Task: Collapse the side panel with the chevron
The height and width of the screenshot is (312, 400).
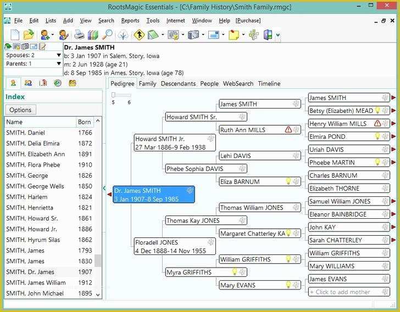Action: coord(104,188)
